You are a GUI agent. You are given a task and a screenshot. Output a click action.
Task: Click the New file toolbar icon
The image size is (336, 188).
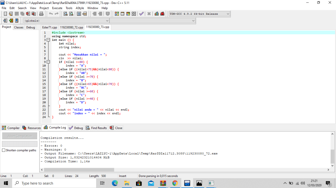pos(5,14)
